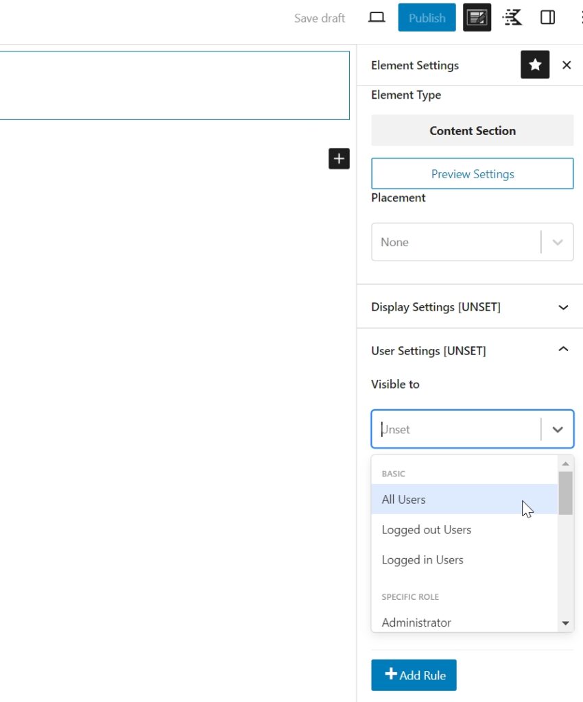Expand the Display Settings section

click(563, 307)
